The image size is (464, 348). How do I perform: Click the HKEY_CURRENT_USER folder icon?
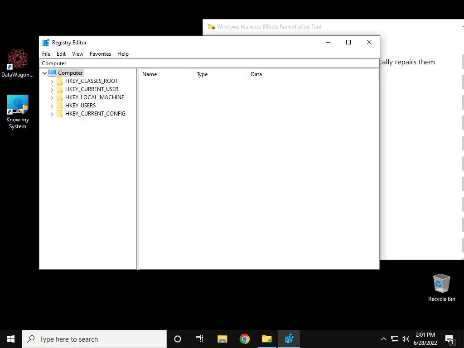59,89
